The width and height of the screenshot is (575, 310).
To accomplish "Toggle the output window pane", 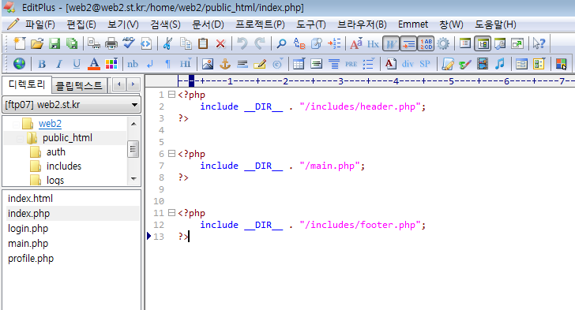I will 500,43.
